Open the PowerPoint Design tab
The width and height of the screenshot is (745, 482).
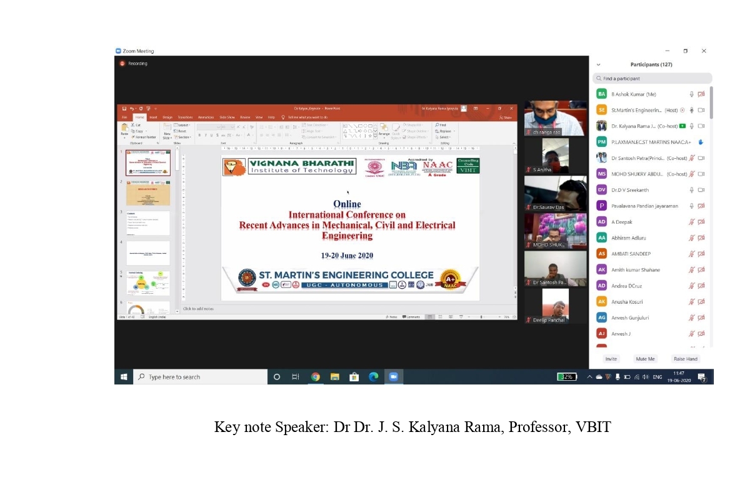(x=167, y=118)
